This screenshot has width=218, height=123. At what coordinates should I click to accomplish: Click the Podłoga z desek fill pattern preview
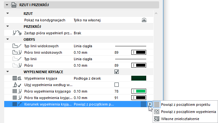[139, 78]
